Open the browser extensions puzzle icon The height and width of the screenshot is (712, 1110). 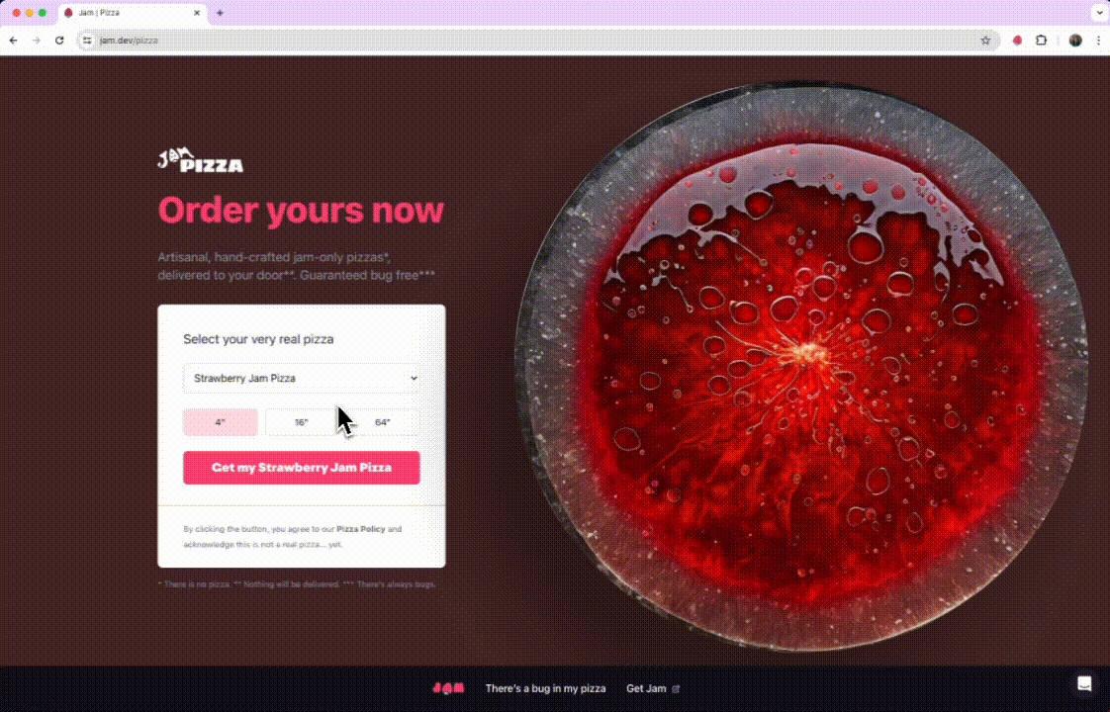pyautogui.click(x=1042, y=41)
